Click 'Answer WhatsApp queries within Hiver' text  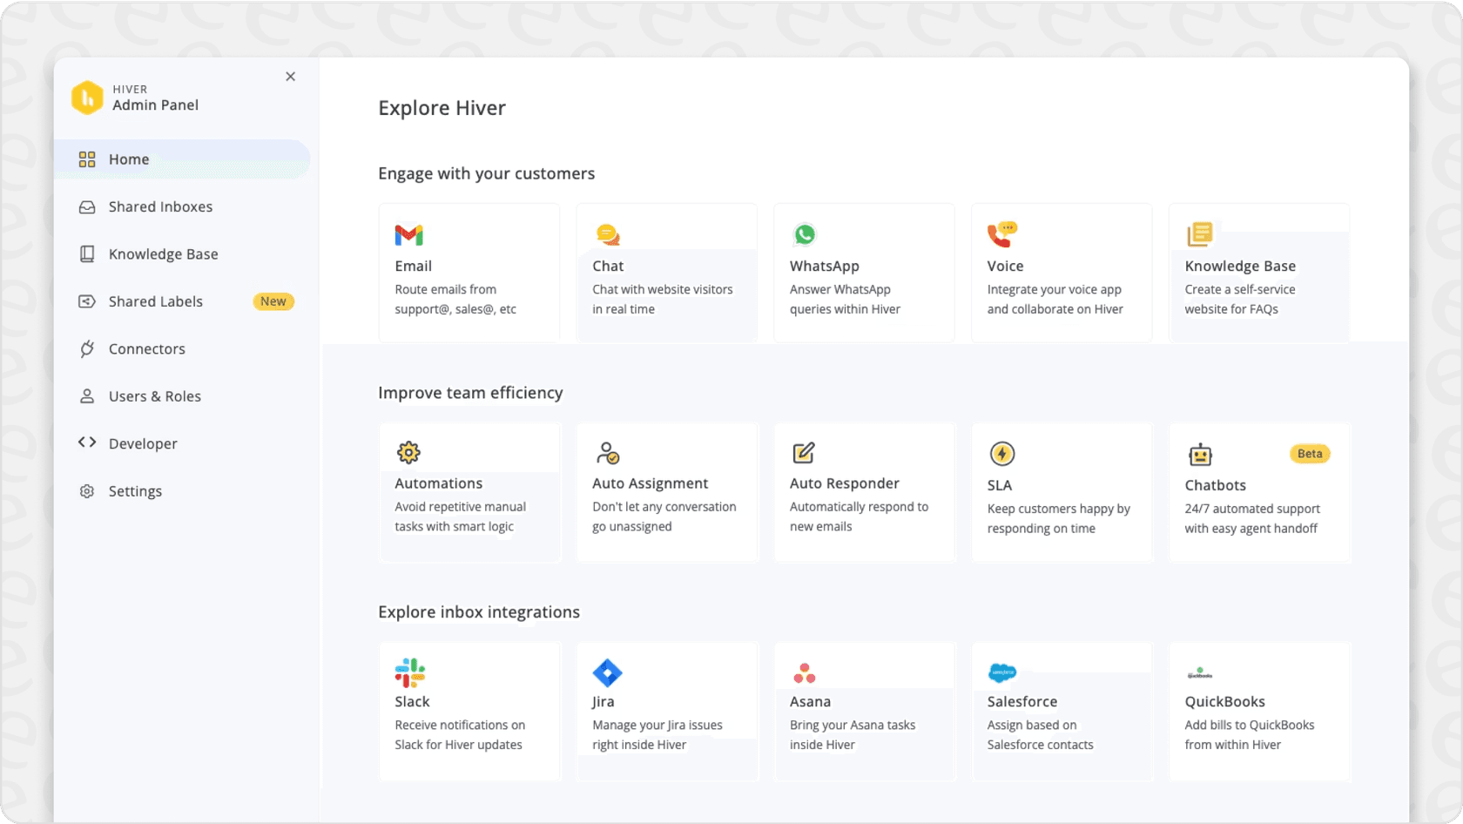click(845, 300)
